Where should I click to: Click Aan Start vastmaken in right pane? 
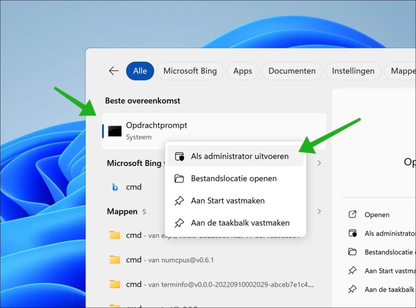tap(390, 271)
